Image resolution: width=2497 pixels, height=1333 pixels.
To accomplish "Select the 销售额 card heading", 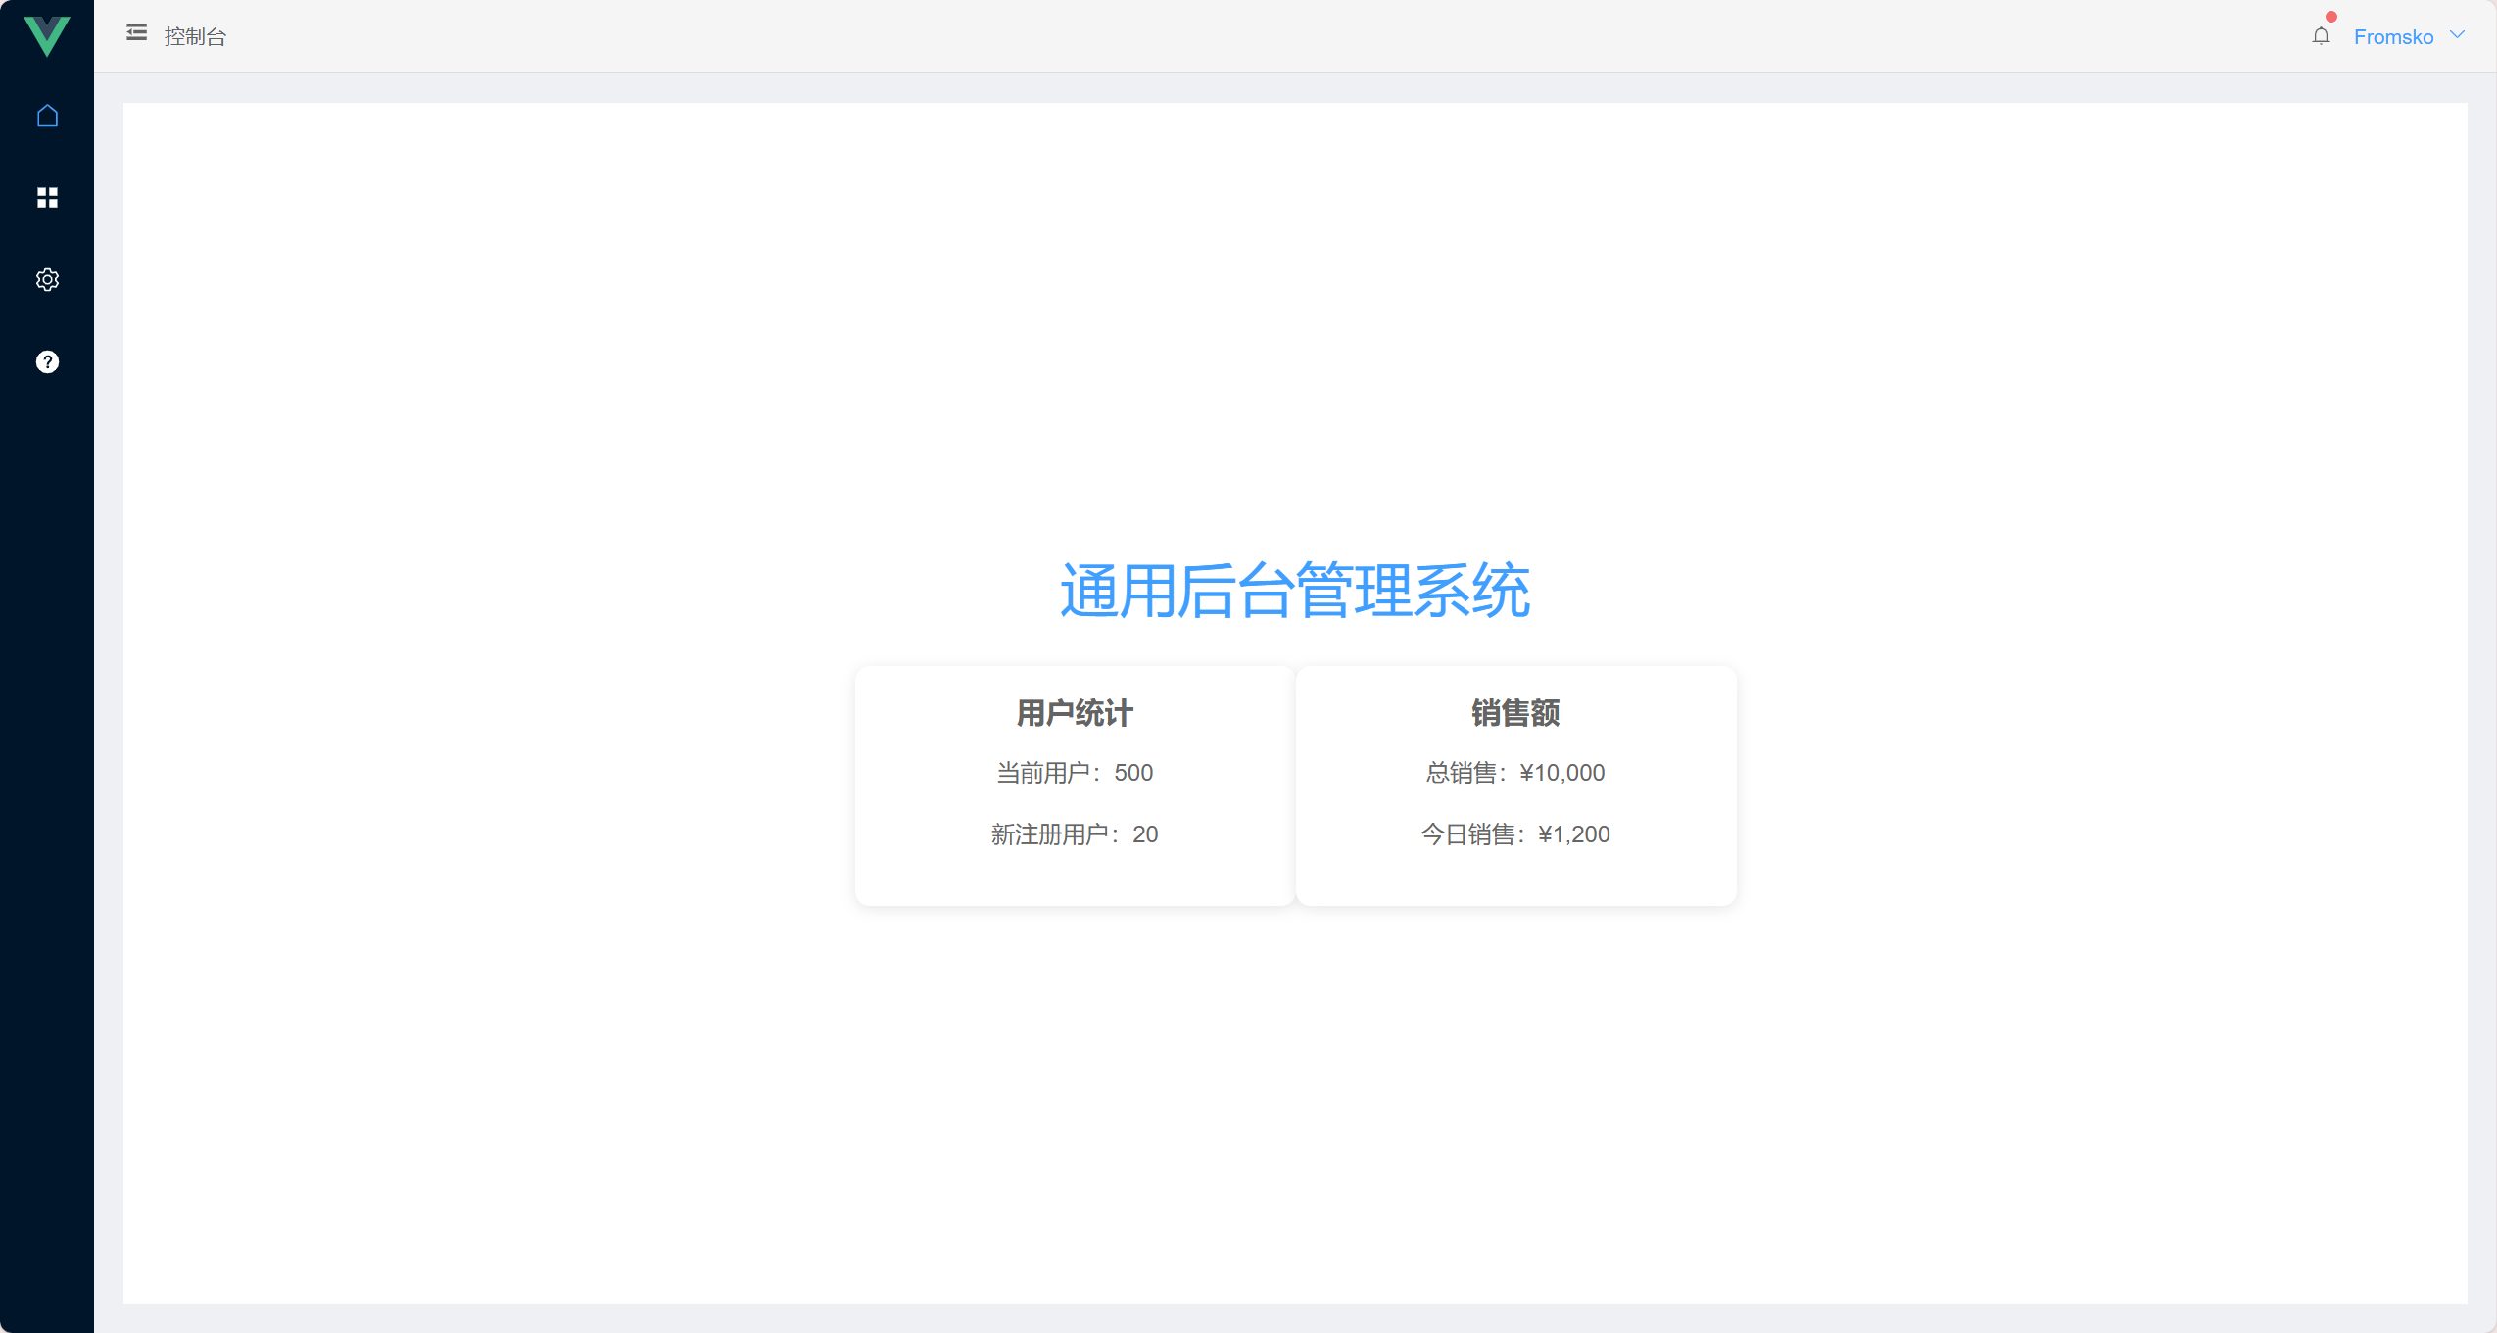I will pyautogui.click(x=1514, y=713).
